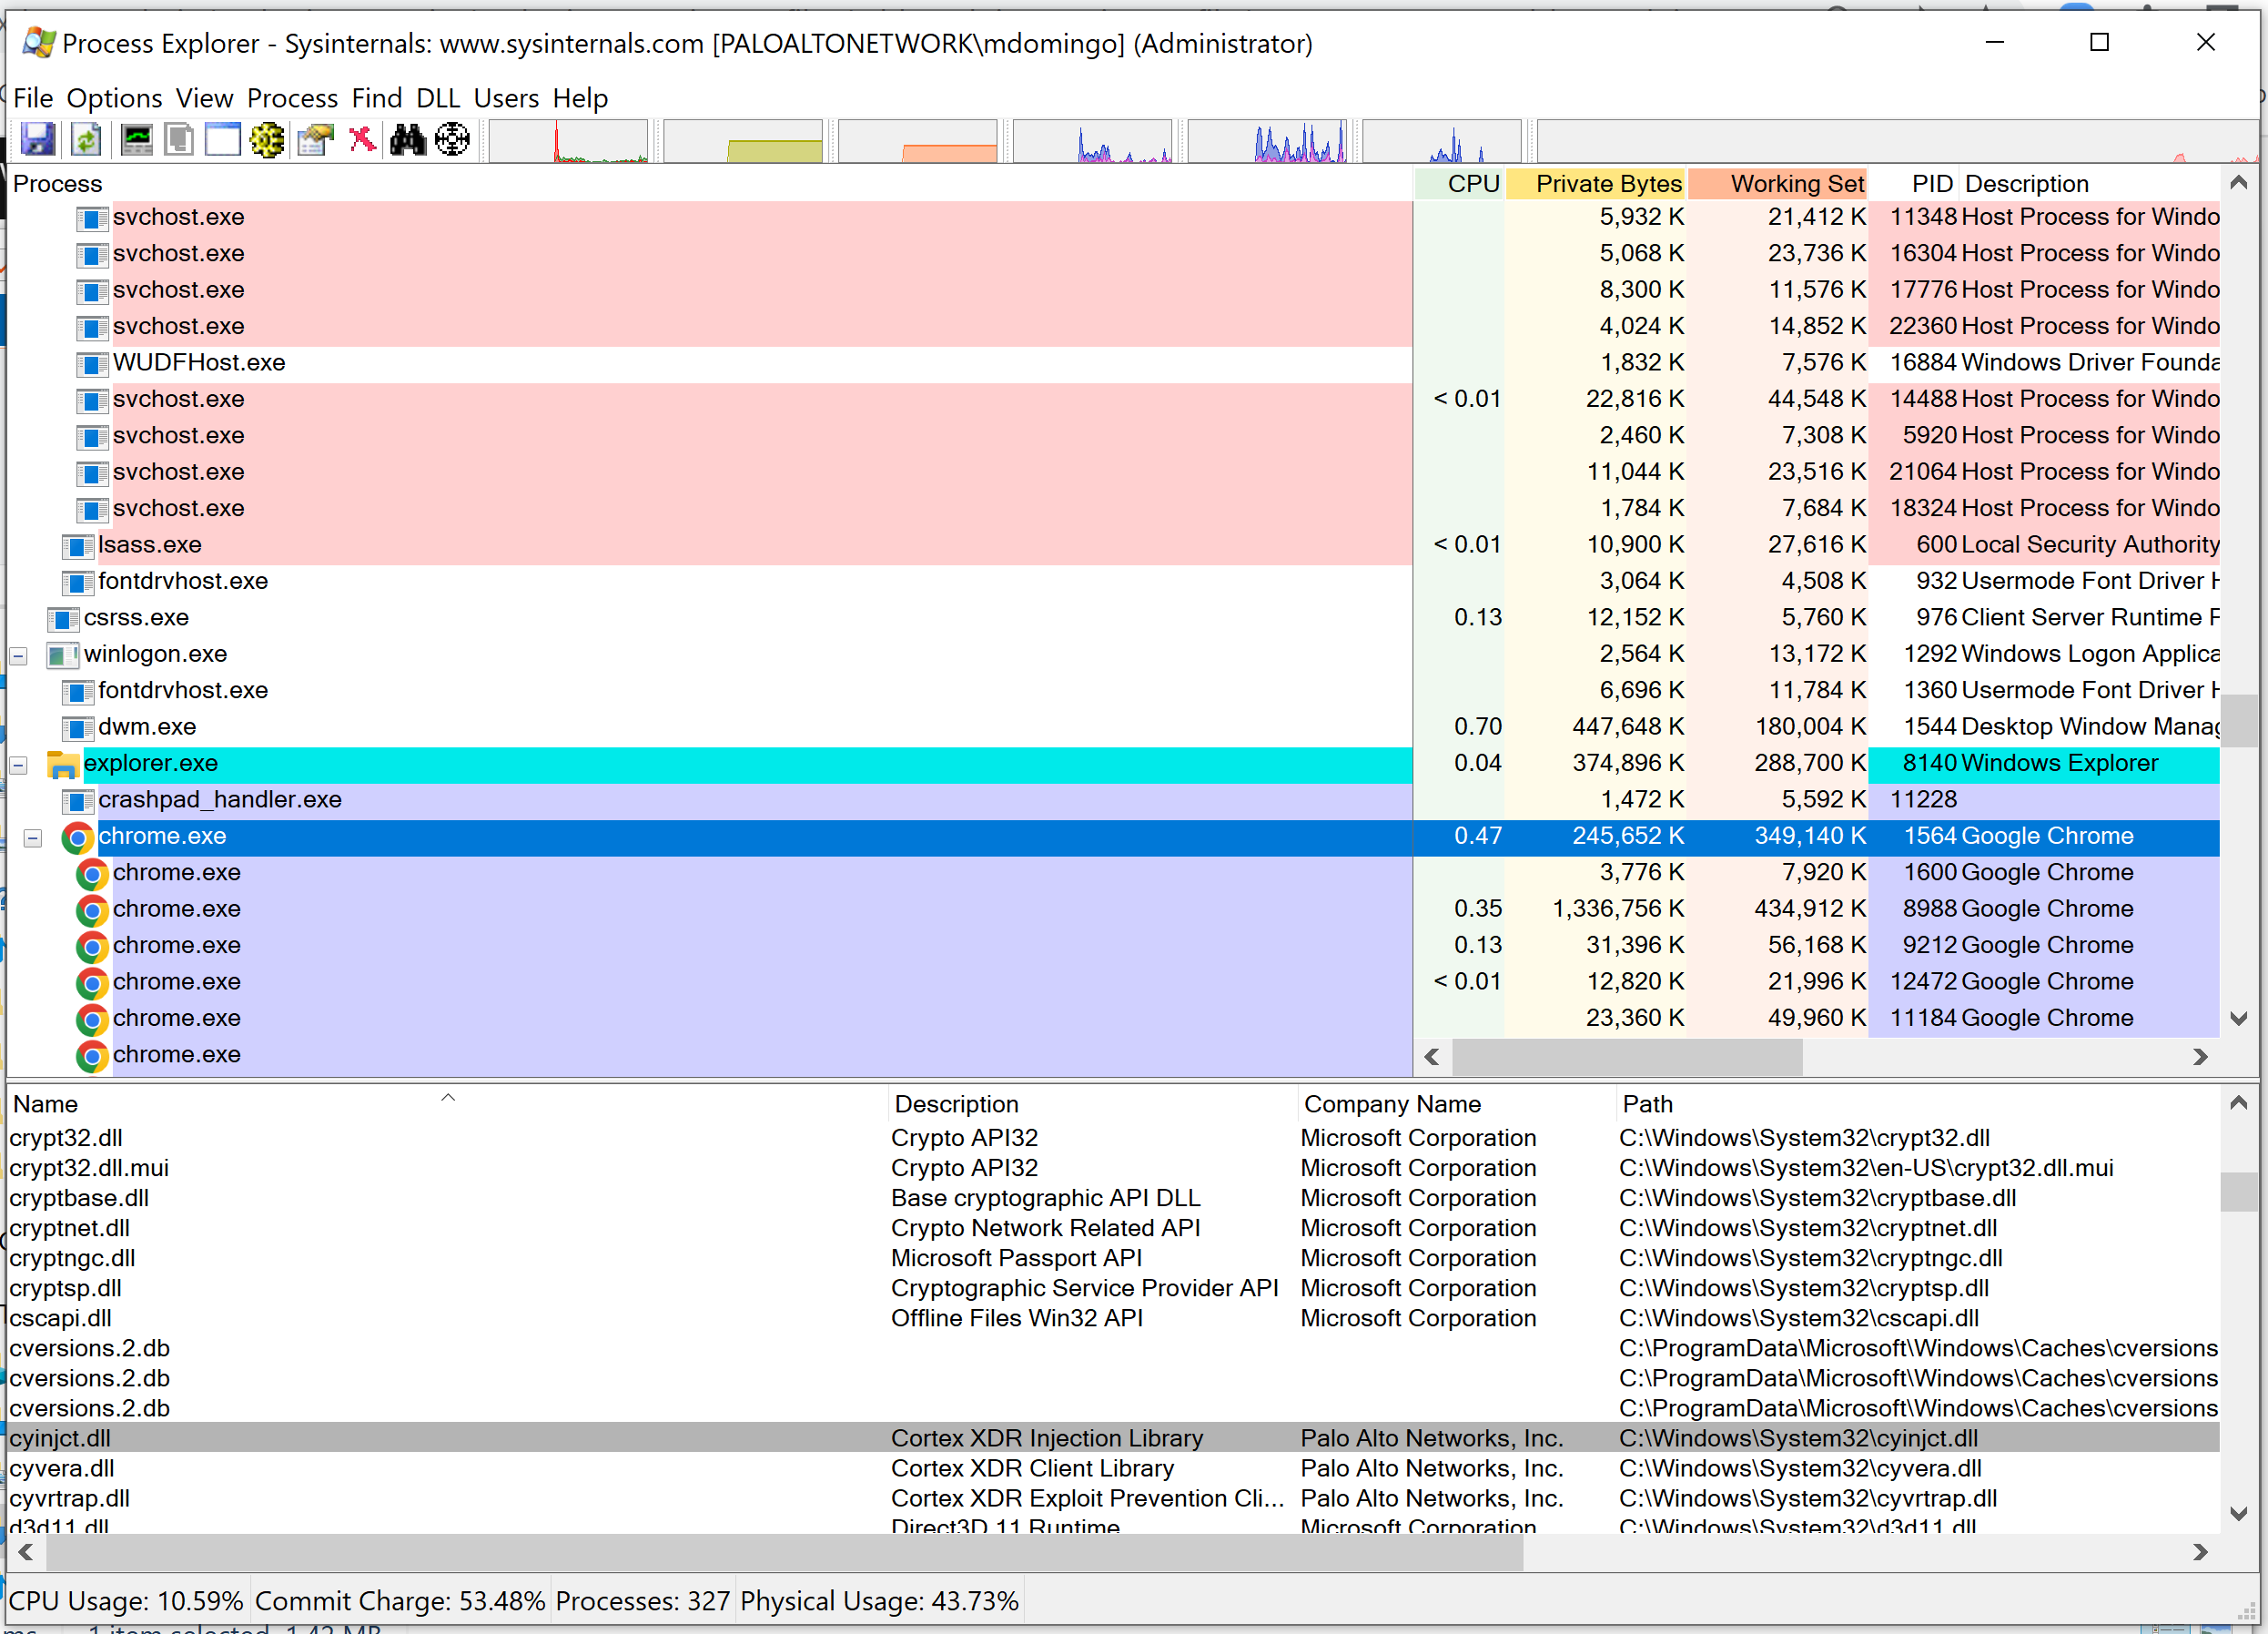Click the yellow gear View DLLs icon
This screenshot has height=1634, width=2268.
coord(267,139)
